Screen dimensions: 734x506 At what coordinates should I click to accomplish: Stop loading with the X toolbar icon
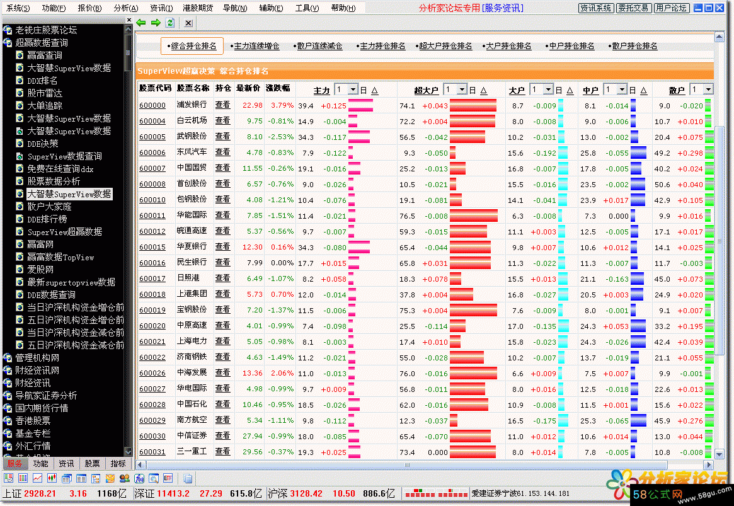coord(188,23)
